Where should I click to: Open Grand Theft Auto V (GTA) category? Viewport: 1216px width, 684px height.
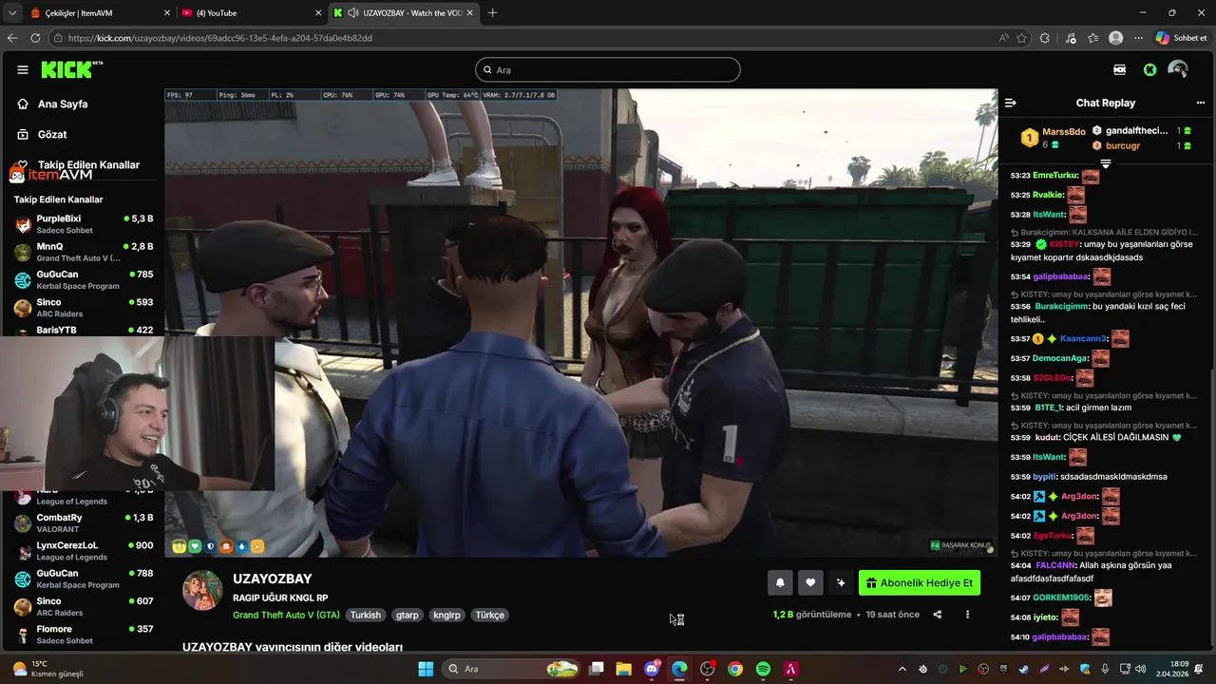286,616
